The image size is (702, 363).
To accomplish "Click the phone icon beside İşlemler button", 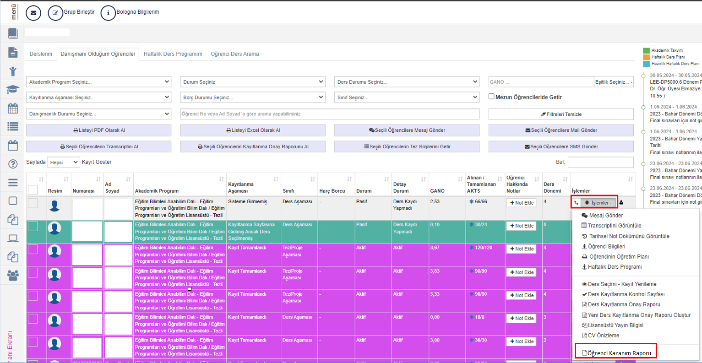I will [576, 203].
